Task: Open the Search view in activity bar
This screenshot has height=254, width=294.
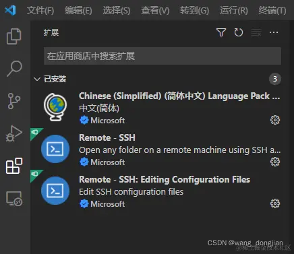Action: pyautogui.click(x=14, y=69)
